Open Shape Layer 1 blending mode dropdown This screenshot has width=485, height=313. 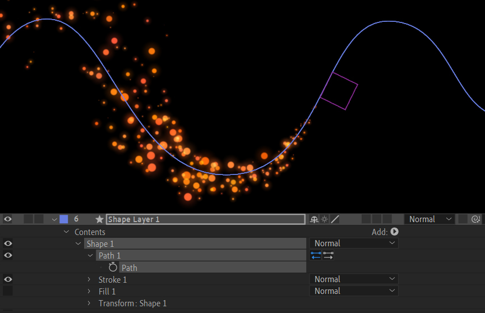[x=429, y=219]
